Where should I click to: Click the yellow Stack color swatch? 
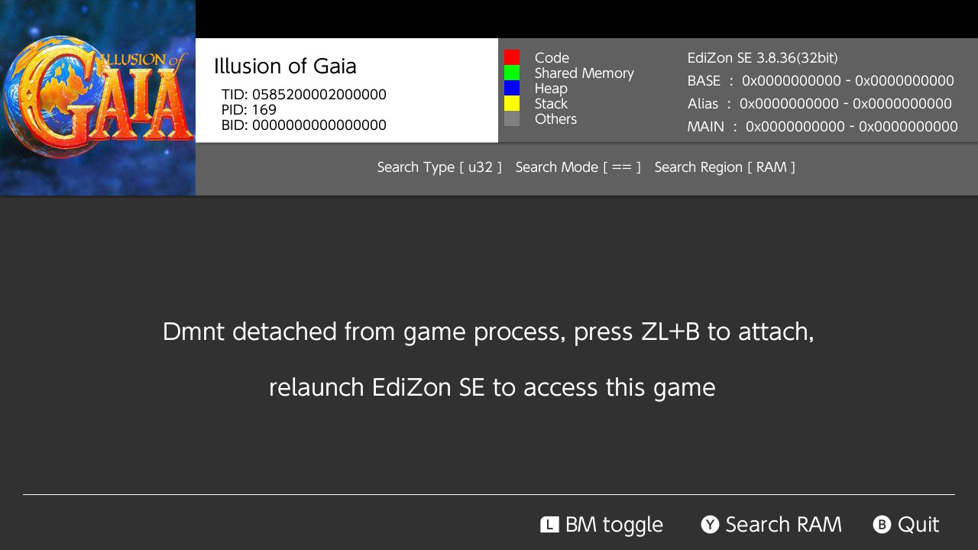(x=512, y=103)
